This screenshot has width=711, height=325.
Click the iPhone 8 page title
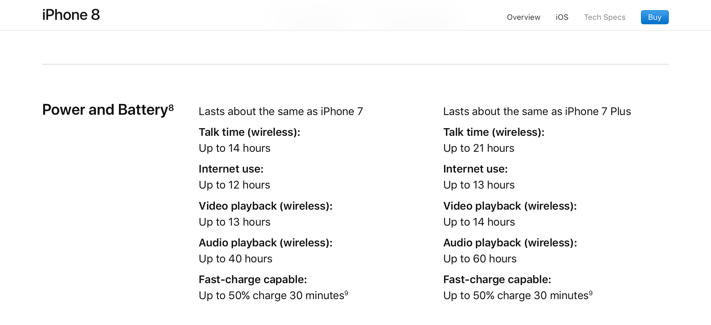71,15
